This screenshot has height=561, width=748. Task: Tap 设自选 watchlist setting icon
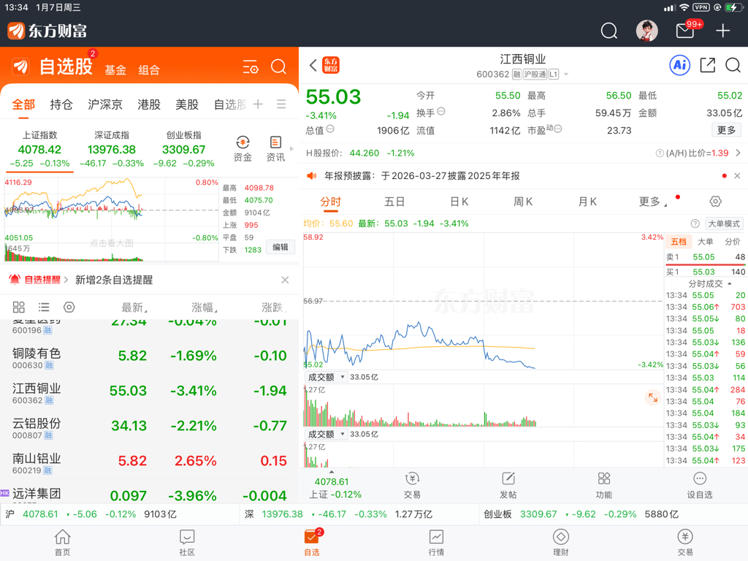699,486
